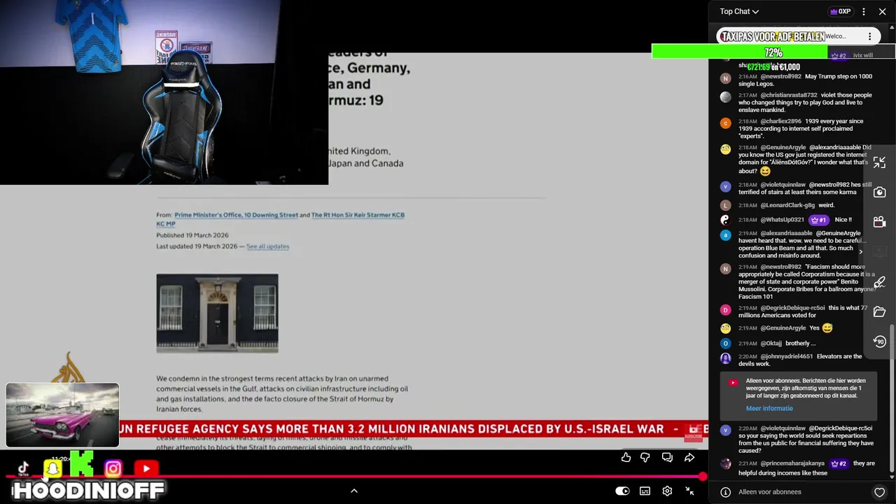The image size is (896, 504).
Task: Click johnnyadriel4651's purple avatar
Action: click(726, 358)
